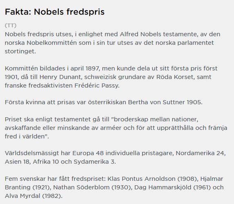Image resolution: width=234 pixels, height=204 pixels.
Task: Click the words 'fred i världen'
Action: pyautogui.click(x=25, y=136)
